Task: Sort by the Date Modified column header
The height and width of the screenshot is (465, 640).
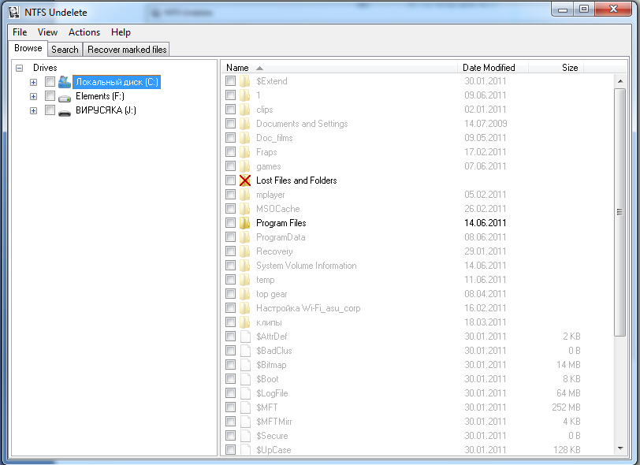Action: (x=493, y=68)
